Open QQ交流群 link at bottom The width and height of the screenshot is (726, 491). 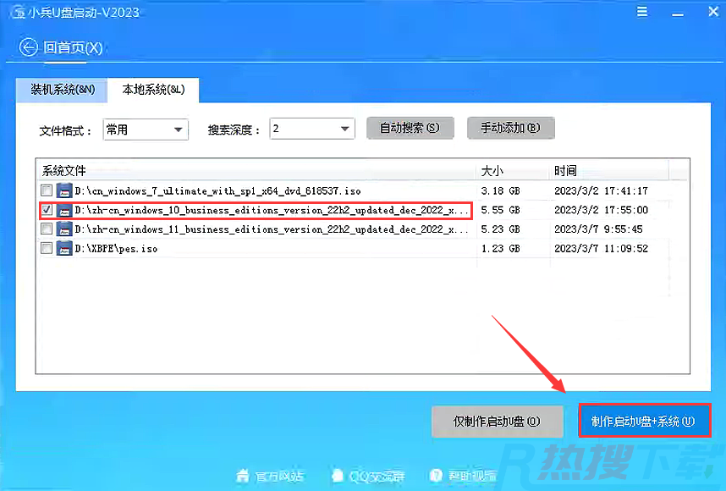pos(377,476)
